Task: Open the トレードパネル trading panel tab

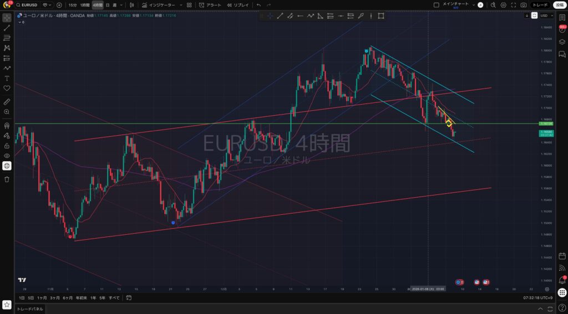Action: coord(30,309)
